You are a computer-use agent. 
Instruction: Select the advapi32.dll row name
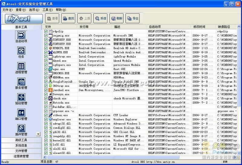tap(62, 124)
